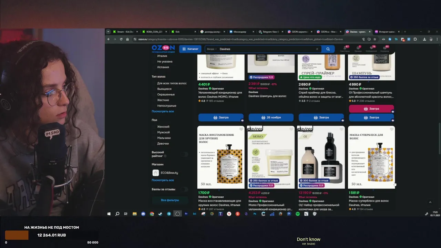Favorite the MOMO conditioner jar with heart

pos(291,130)
